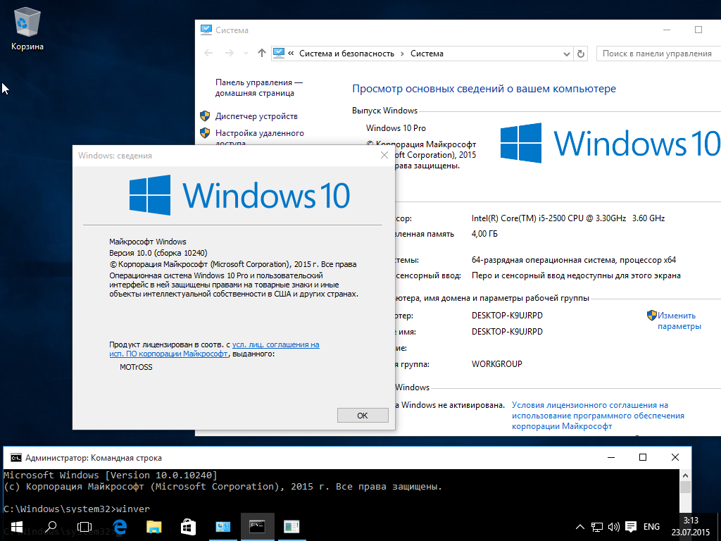Screen dimensions: 721x541
Task: Open Условия лицензионного соглашения link
Action: [598, 416]
